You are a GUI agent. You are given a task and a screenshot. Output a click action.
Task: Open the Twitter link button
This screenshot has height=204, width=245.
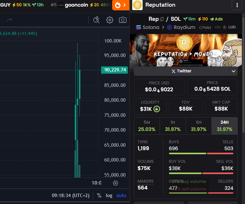(x=182, y=71)
